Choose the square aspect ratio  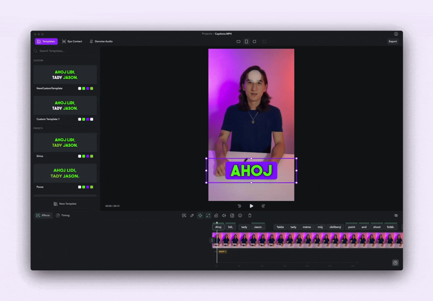pyautogui.click(x=254, y=42)
